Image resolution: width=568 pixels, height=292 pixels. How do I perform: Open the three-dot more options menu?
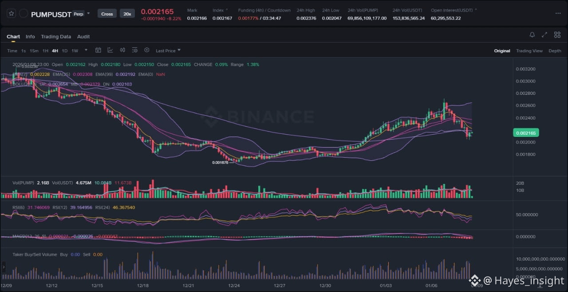tap(558, 13)
